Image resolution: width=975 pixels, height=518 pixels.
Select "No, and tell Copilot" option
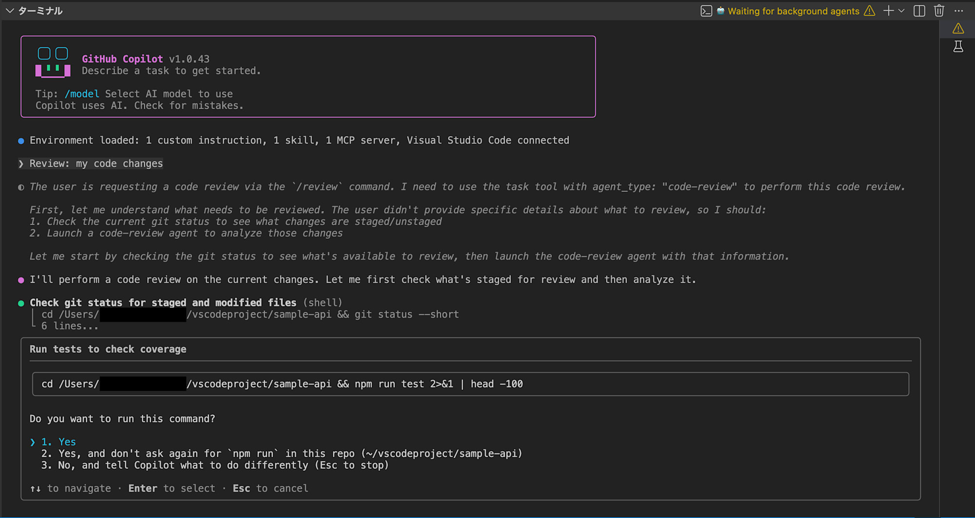coord(214,465)
